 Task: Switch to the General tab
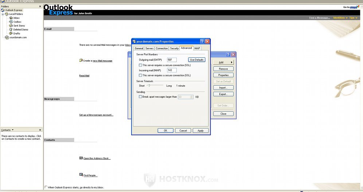[x=138, y=48]
